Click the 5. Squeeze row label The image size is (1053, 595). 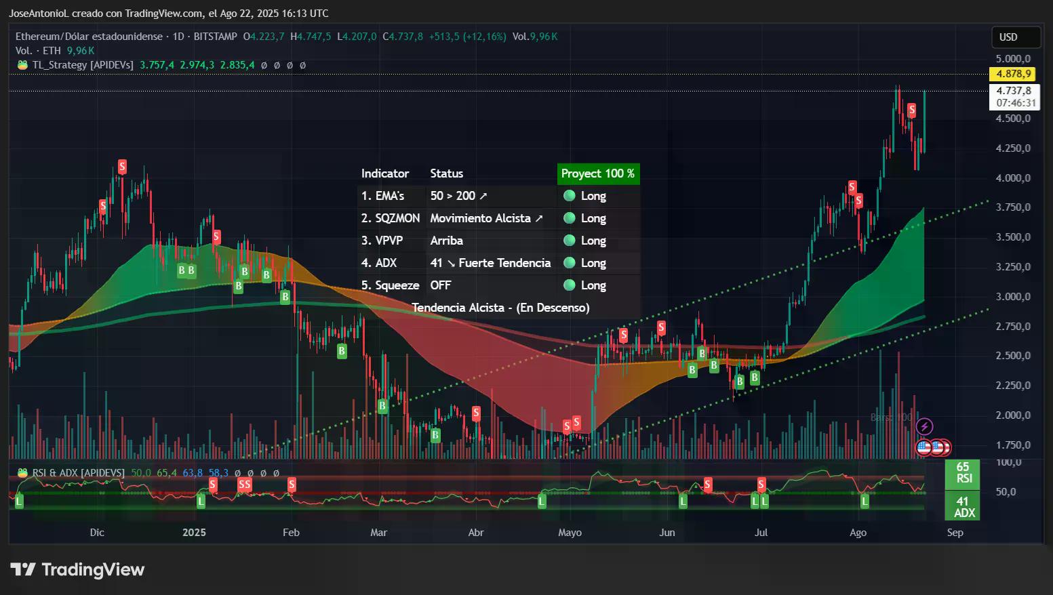pos(390,285)
